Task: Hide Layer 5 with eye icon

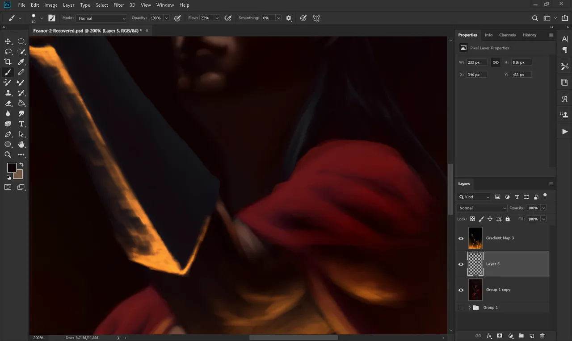Action: click(461, 264)
